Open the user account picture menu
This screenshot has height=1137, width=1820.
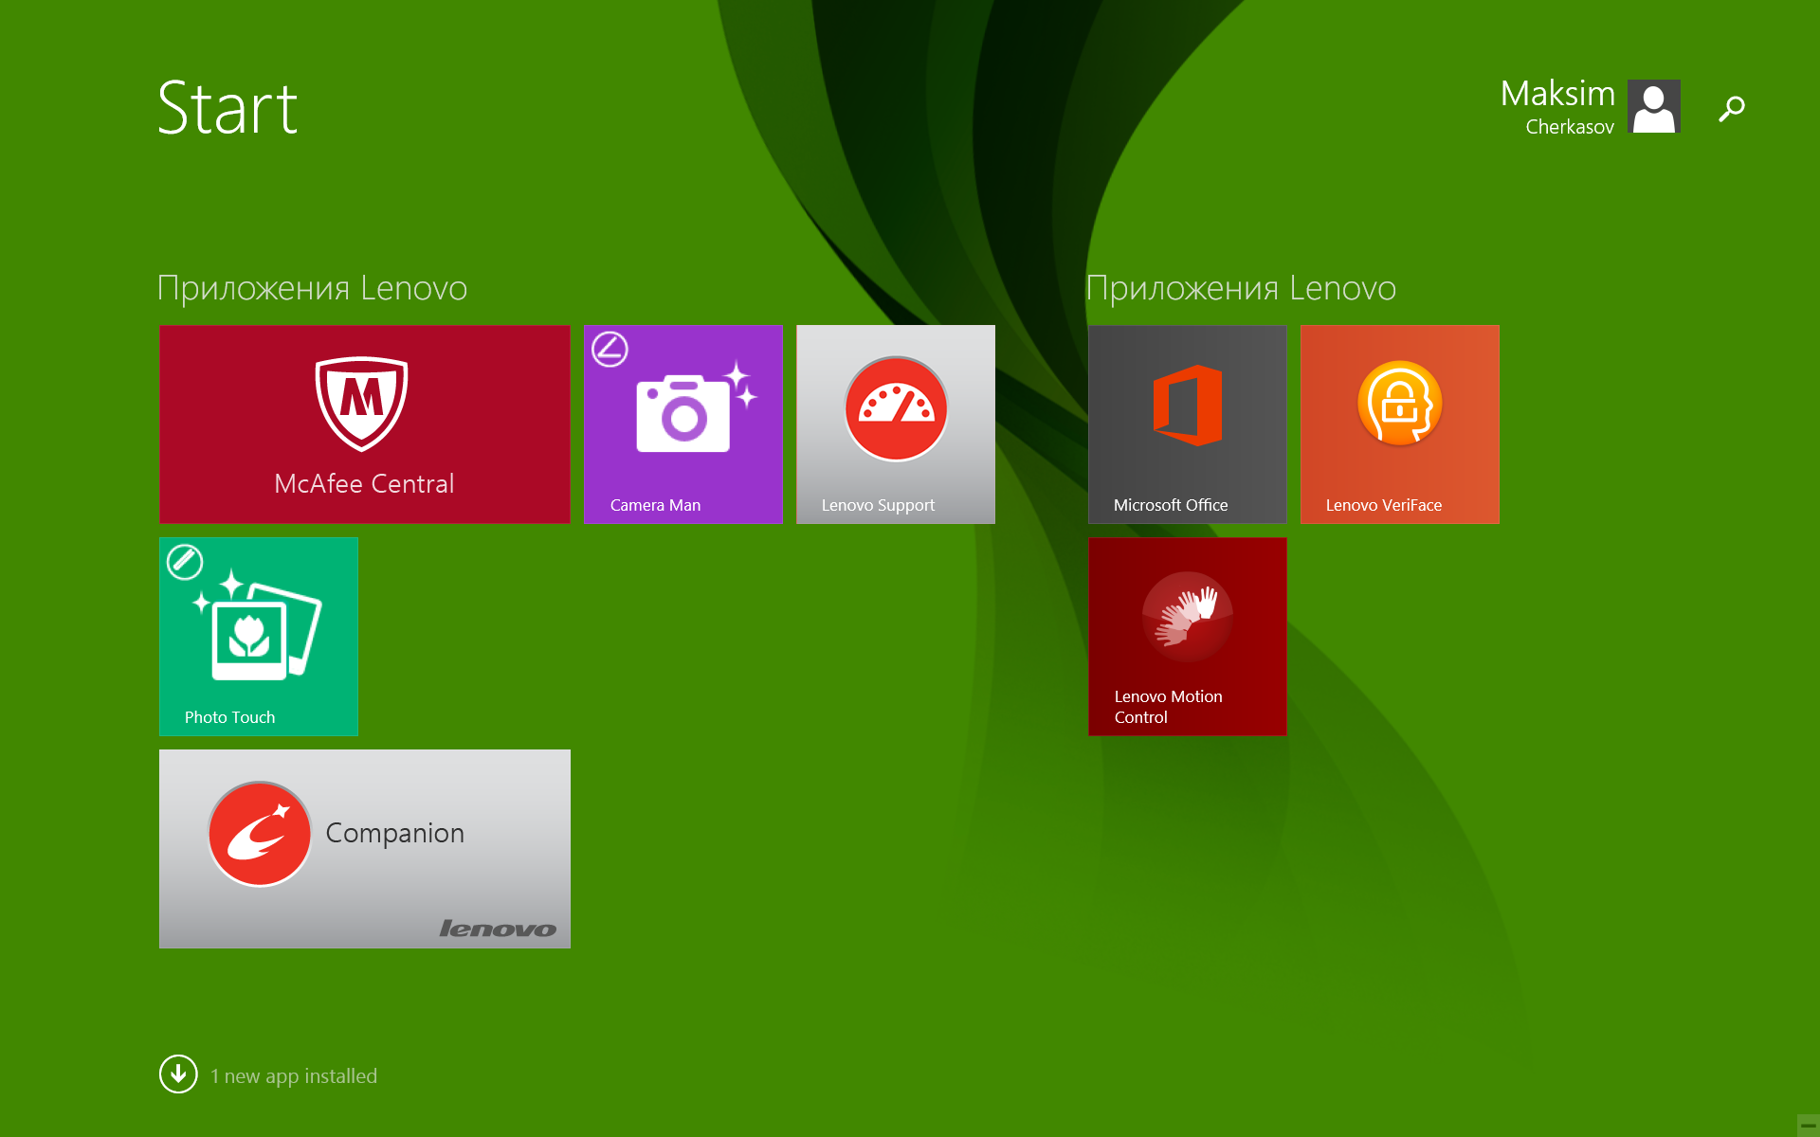[1654, 106]
